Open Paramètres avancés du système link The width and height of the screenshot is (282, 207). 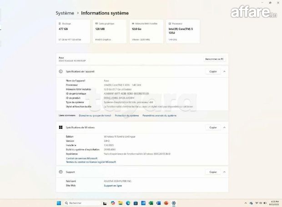pos(159,115)
